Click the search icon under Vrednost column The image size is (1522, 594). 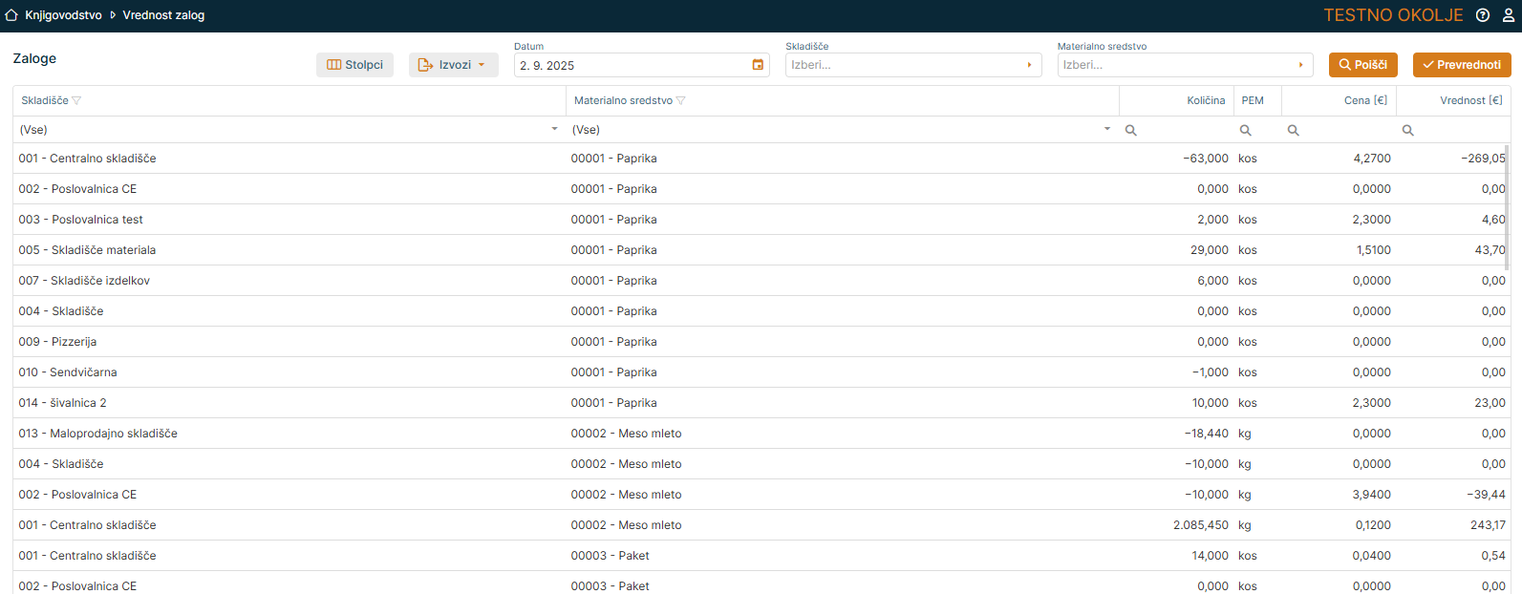pos(1407,130)
